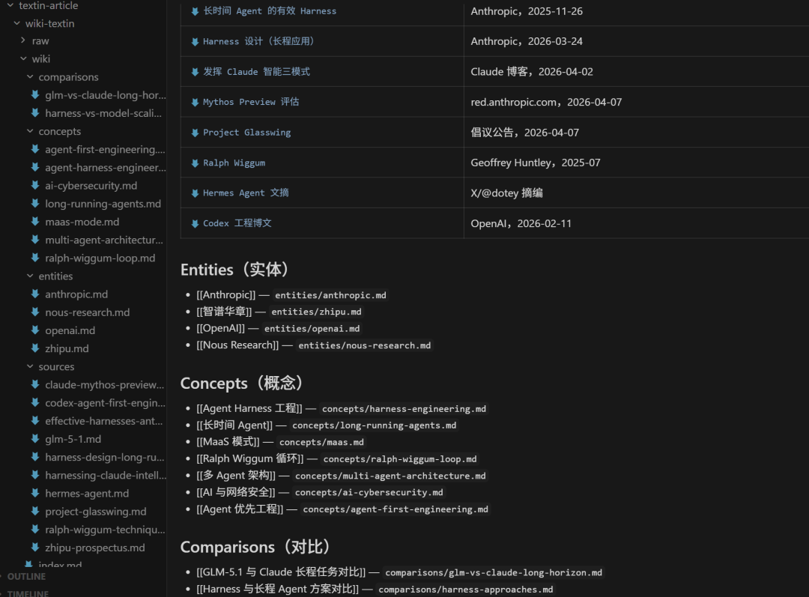
Task: Click markdown icon of harness-vs-model-scali file
Action: click(35, 112)
